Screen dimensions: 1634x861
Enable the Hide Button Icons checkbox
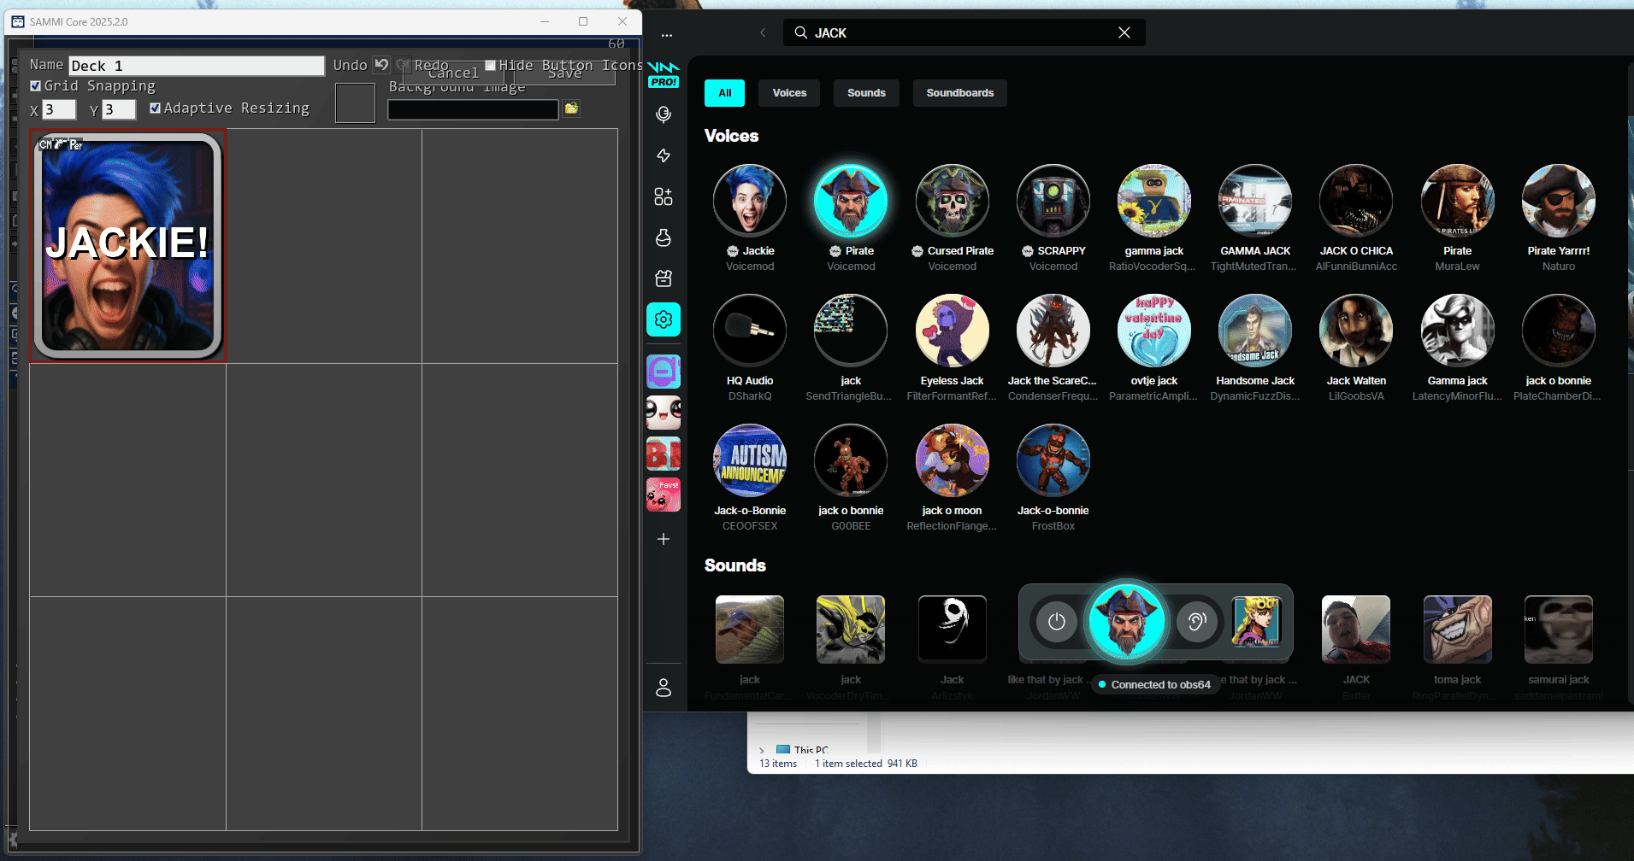(x=491, y=66)
